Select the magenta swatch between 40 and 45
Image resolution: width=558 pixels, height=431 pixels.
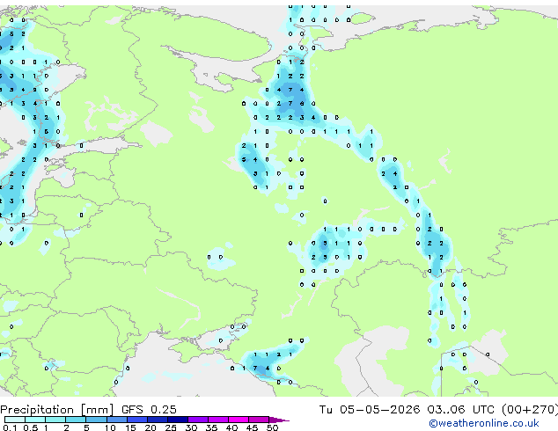pos(239,420)
